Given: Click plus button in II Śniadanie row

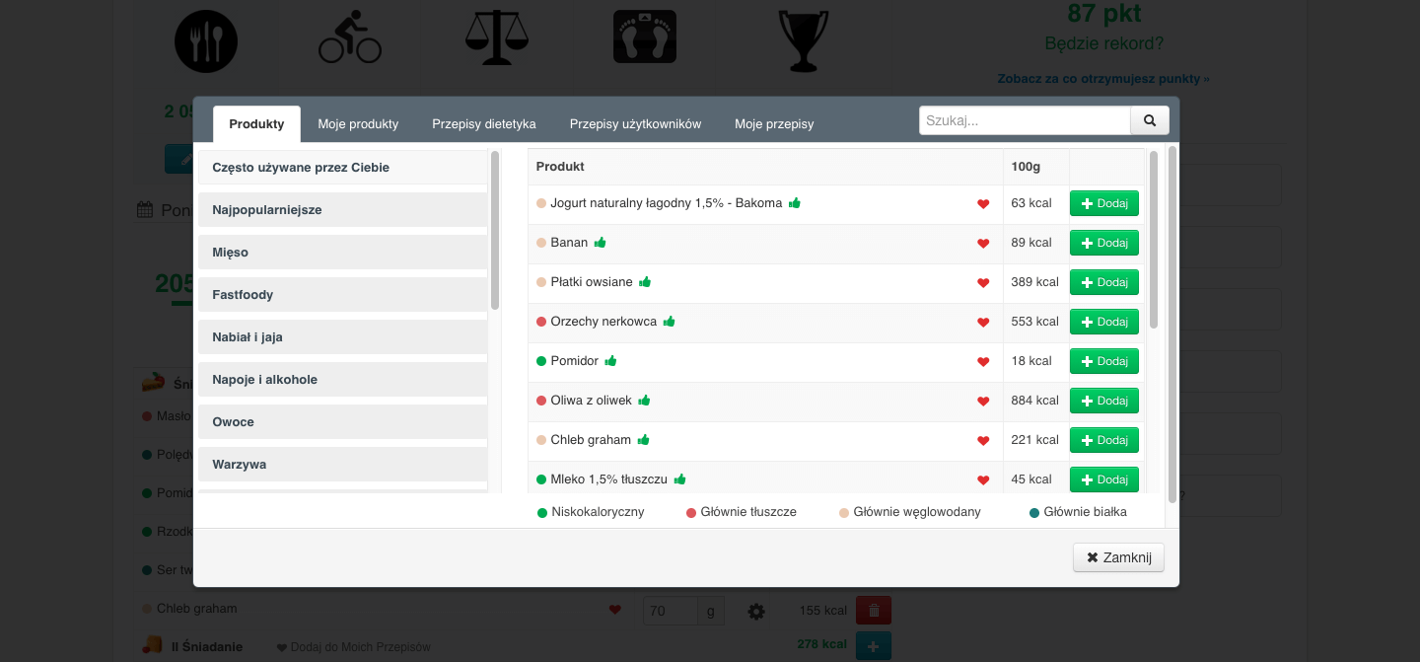Looking at the screenshot, I should click(874, 646).
